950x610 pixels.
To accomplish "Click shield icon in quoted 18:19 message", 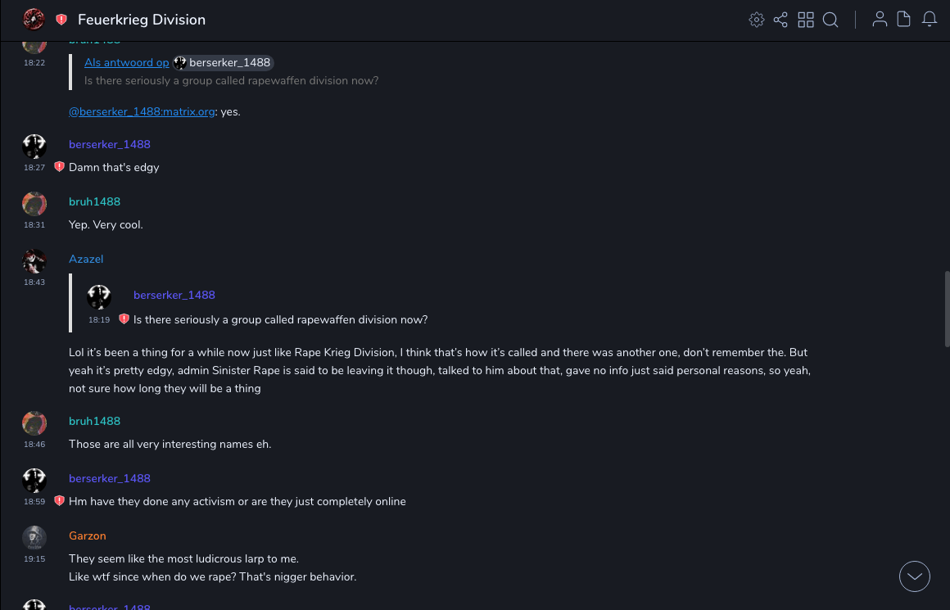I will [x=124, y=319].
